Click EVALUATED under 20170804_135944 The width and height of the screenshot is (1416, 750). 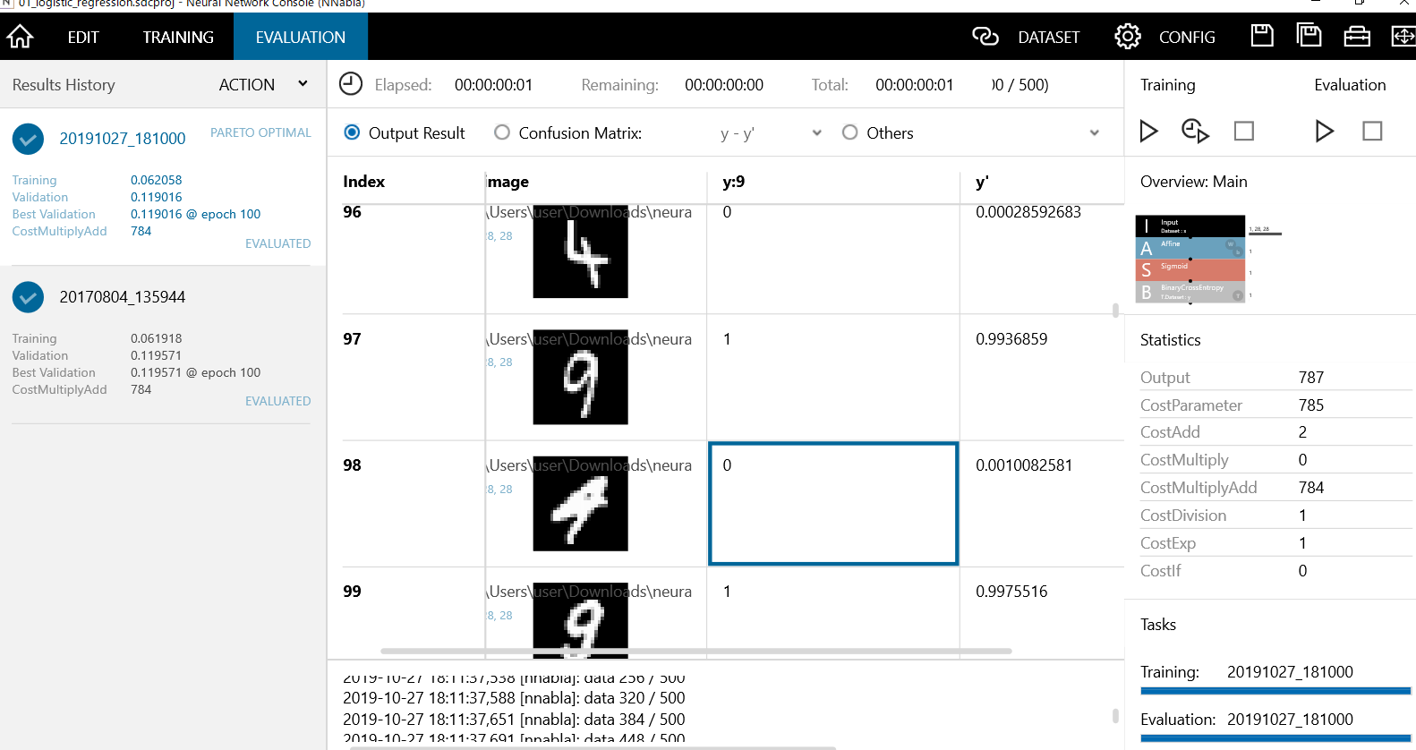tap(278, 401)
